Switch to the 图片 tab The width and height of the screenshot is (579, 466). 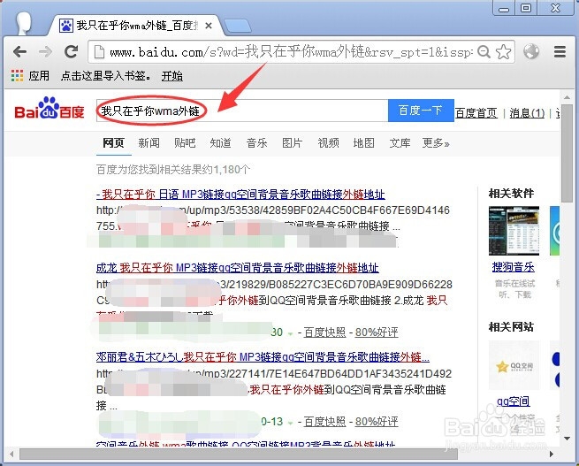point(292,142)
